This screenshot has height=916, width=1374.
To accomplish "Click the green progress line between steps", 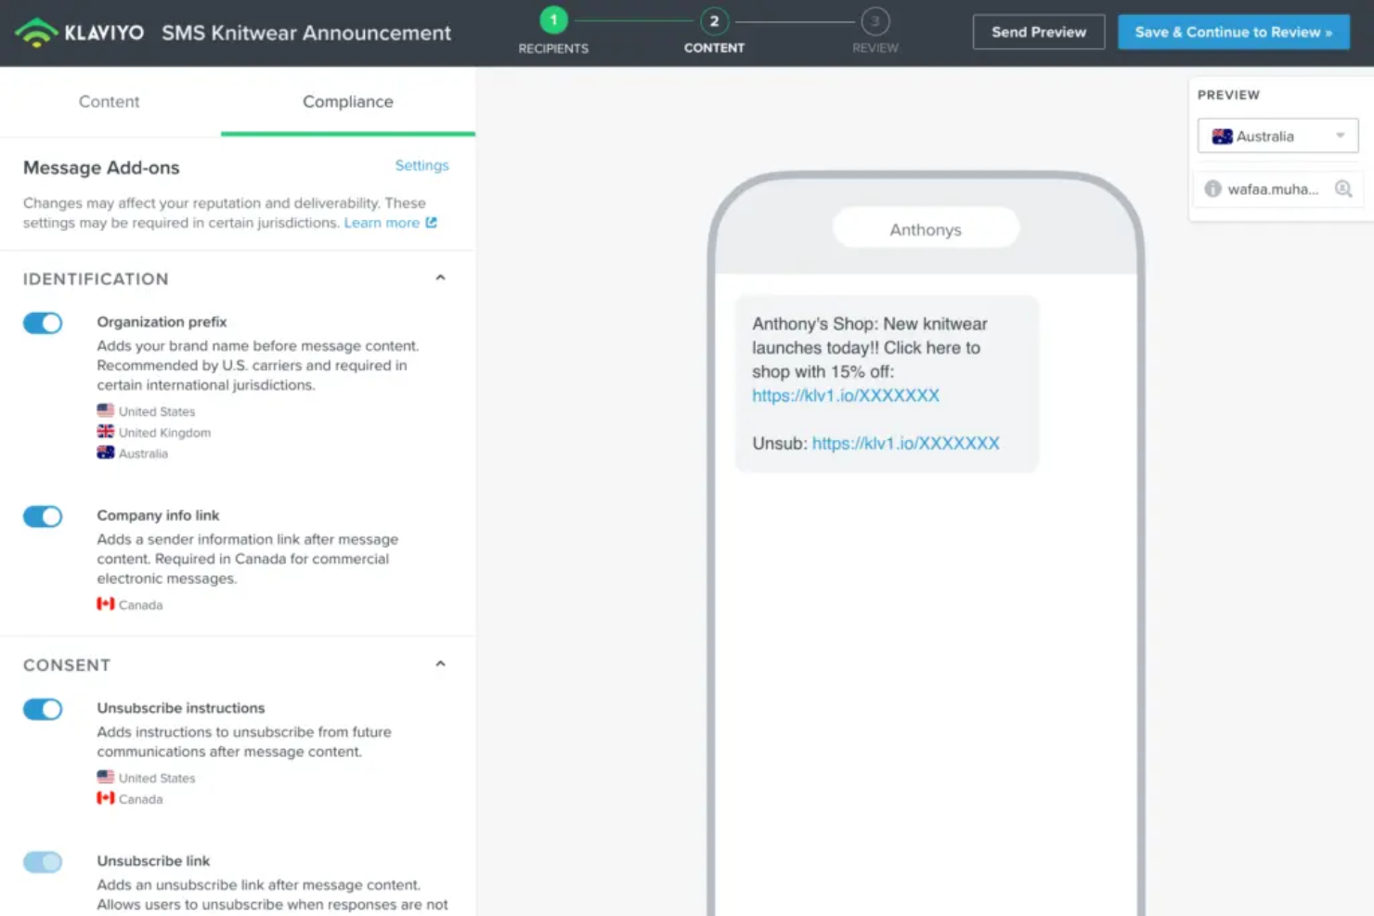I will pyautogui.click(x=633, y=19).
